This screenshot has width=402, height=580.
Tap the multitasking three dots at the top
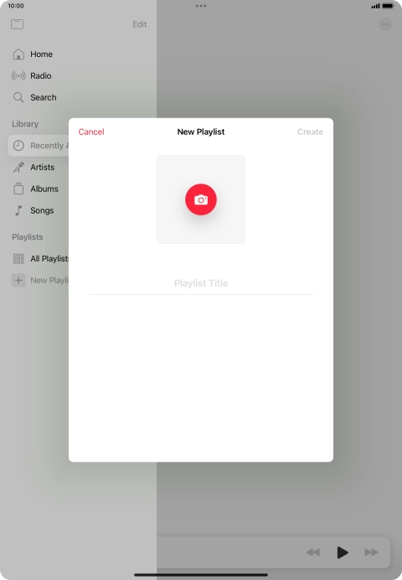point(201,6)
